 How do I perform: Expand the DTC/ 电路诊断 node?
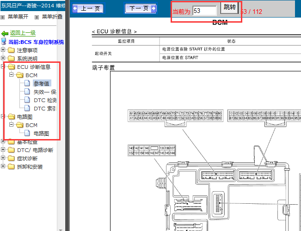coord(3,149)
